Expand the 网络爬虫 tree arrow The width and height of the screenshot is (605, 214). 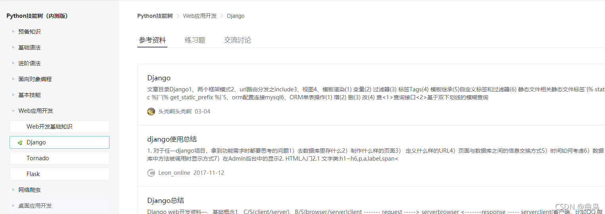(13, 190)
